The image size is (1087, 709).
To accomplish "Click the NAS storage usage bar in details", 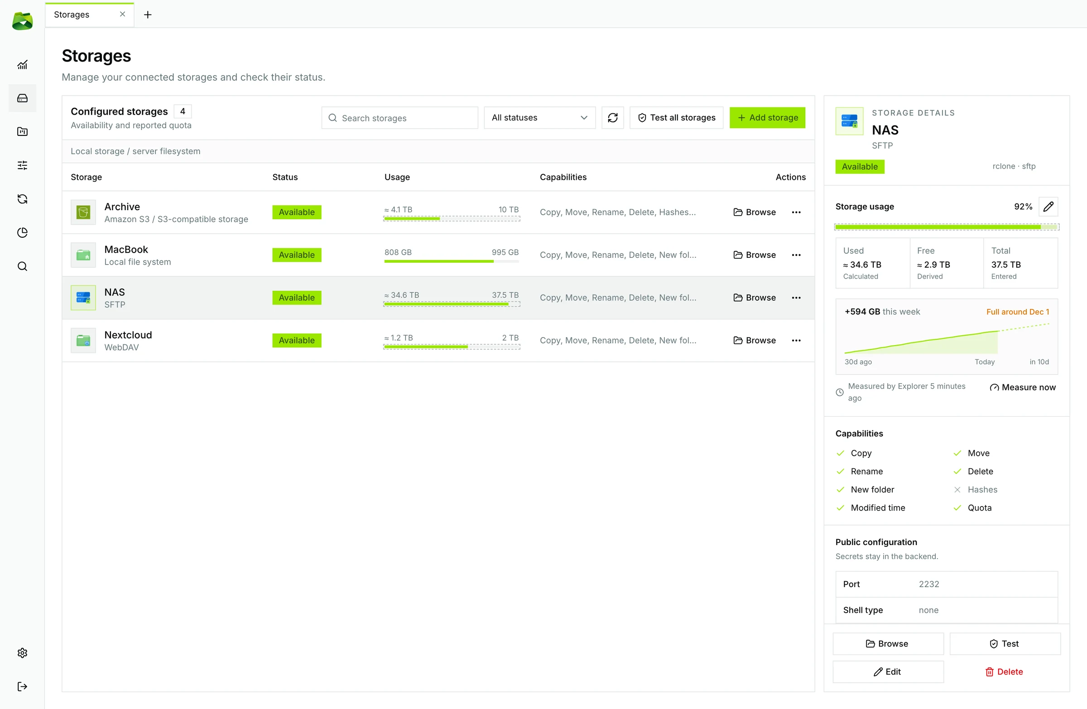I will pyautogui.click(x=947, y=227).
